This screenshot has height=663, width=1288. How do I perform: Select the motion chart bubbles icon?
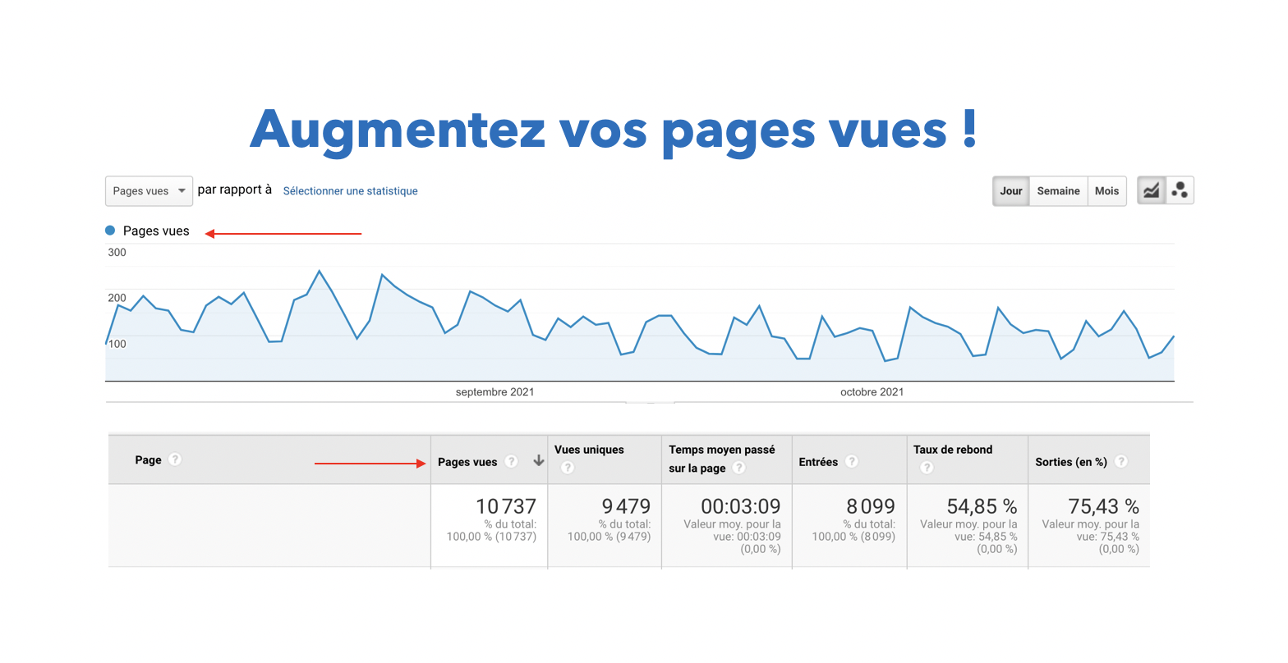click(1180, 190)
